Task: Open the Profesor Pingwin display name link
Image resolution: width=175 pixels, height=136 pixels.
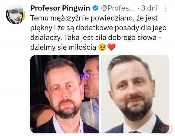Action: click(60, 8)
